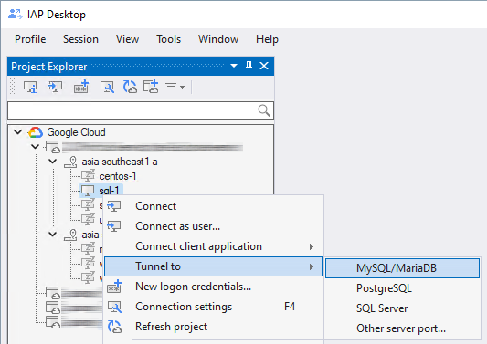Image resolution: width=487 pixels, height=344 pixels.
Task: Select the asia-southeast1-a zone item
Action: [x=120, y=162]
